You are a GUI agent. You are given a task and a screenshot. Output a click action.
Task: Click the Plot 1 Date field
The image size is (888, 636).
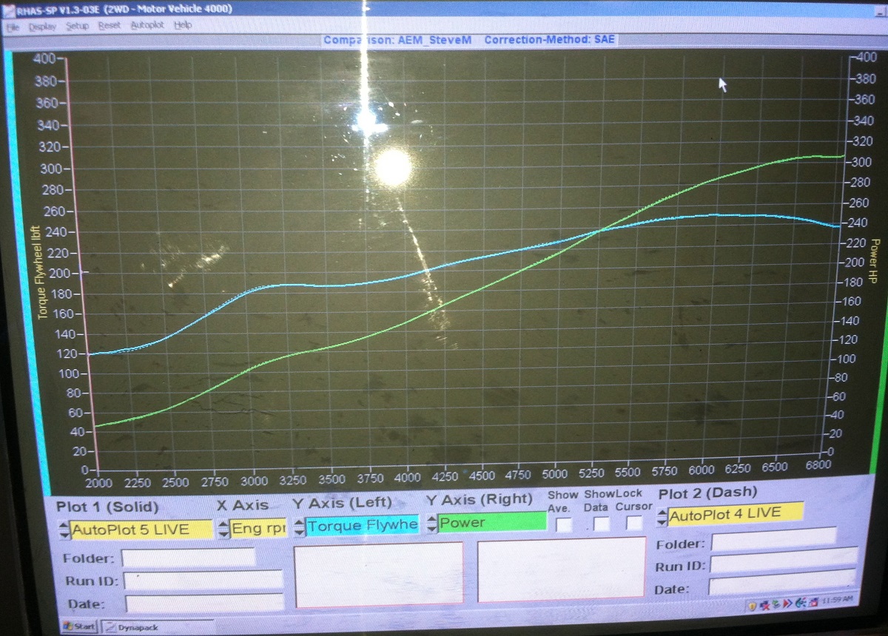tap(204, 603)
